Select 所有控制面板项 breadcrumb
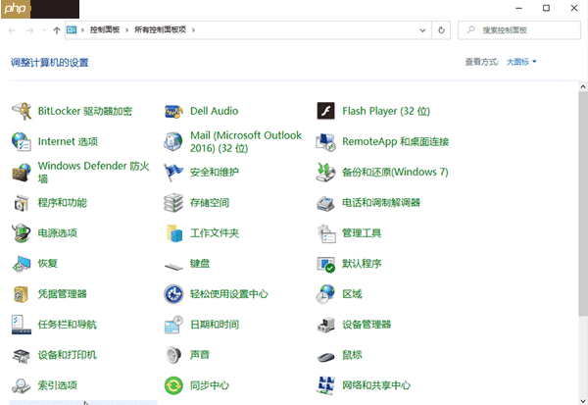The height and width of the screenshot is (405, 588). tap(160, 30)
